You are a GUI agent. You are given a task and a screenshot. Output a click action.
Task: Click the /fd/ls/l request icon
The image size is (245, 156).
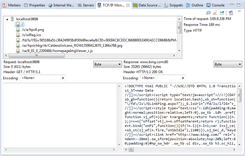[x=18, y=40]
